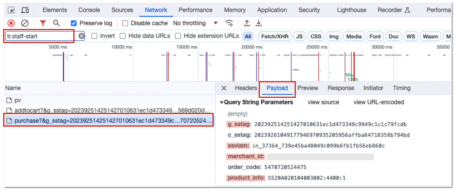Toggle the device toolbar icon
This screenshot has width=454, height=190.
25,10
